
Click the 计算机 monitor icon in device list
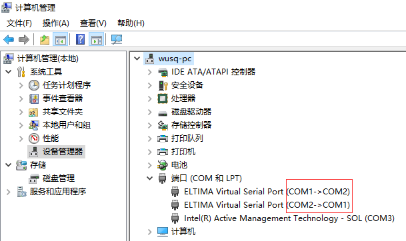(163, 232)
